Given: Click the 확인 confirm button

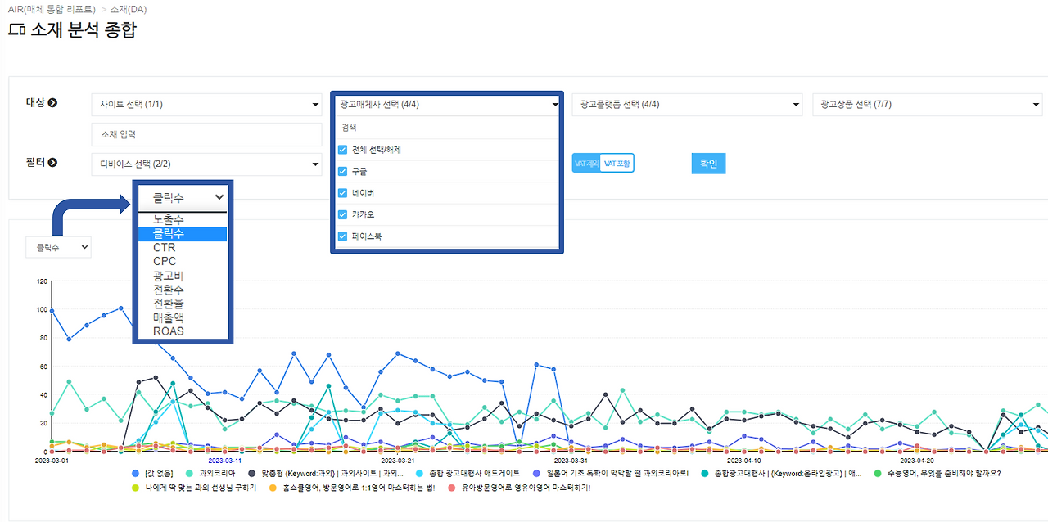Looking at the screenshot, I should pos(707,163).
